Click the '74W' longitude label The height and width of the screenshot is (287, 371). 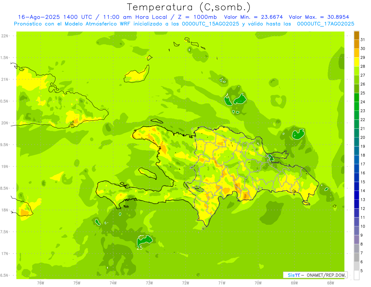[x=113, y=283]
